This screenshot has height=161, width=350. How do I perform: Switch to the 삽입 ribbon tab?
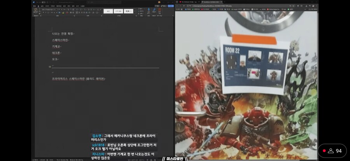click(x=42, y=6)
